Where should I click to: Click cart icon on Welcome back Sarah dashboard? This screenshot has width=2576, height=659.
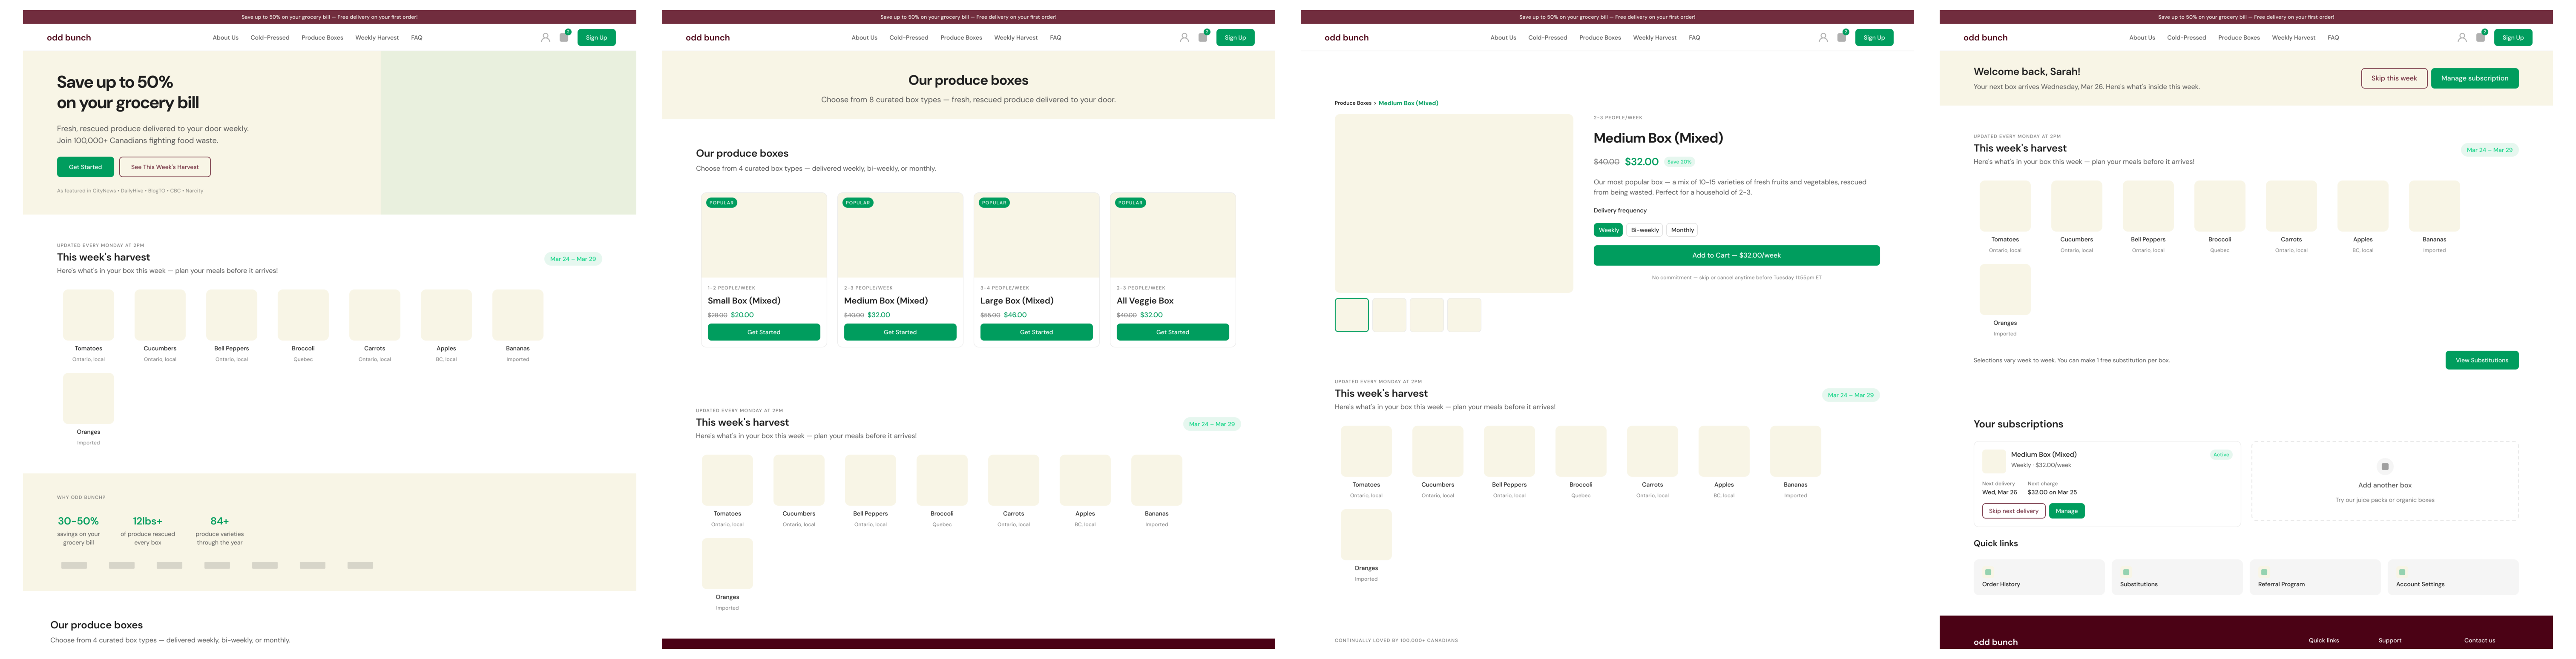tap(2481, 37)
